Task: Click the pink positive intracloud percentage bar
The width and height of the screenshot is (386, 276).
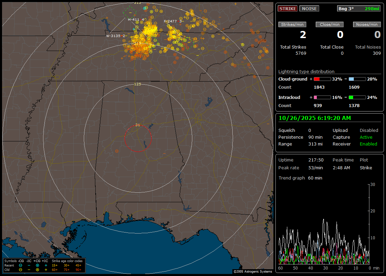Action: [322, 98]
